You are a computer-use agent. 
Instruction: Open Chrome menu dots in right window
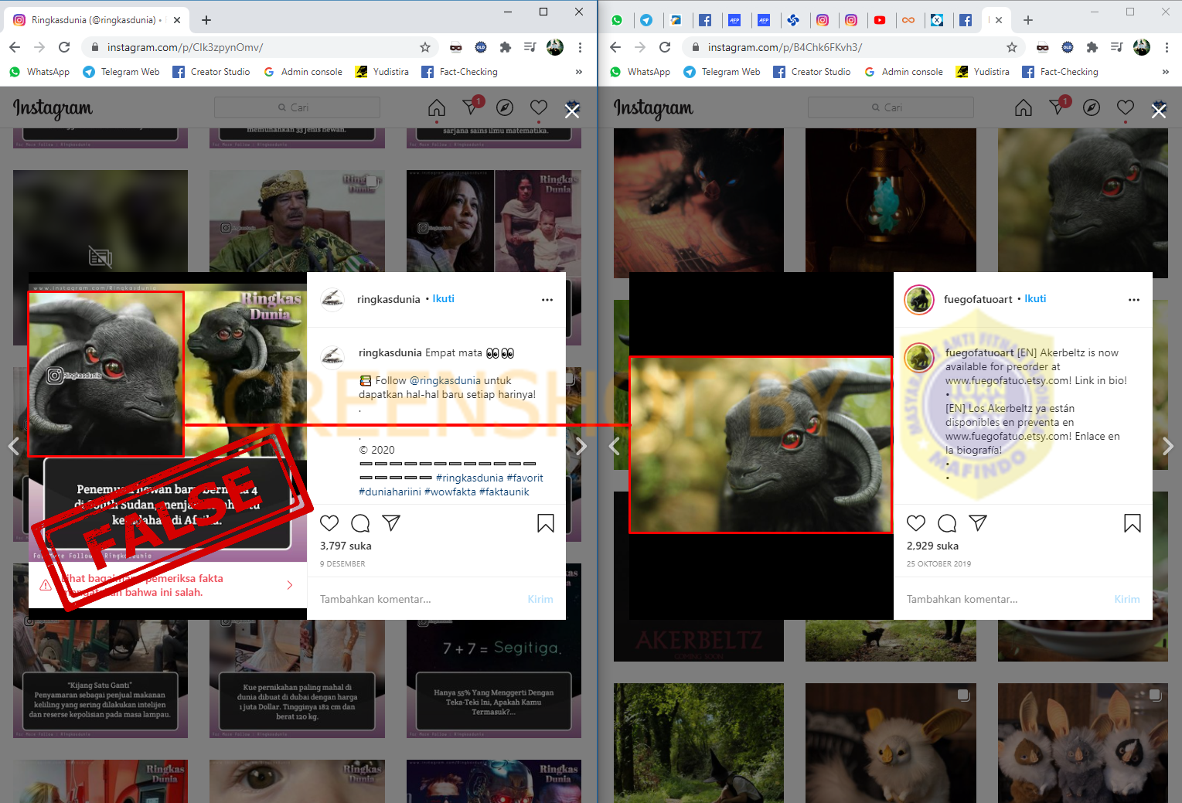pos(1167,47)
